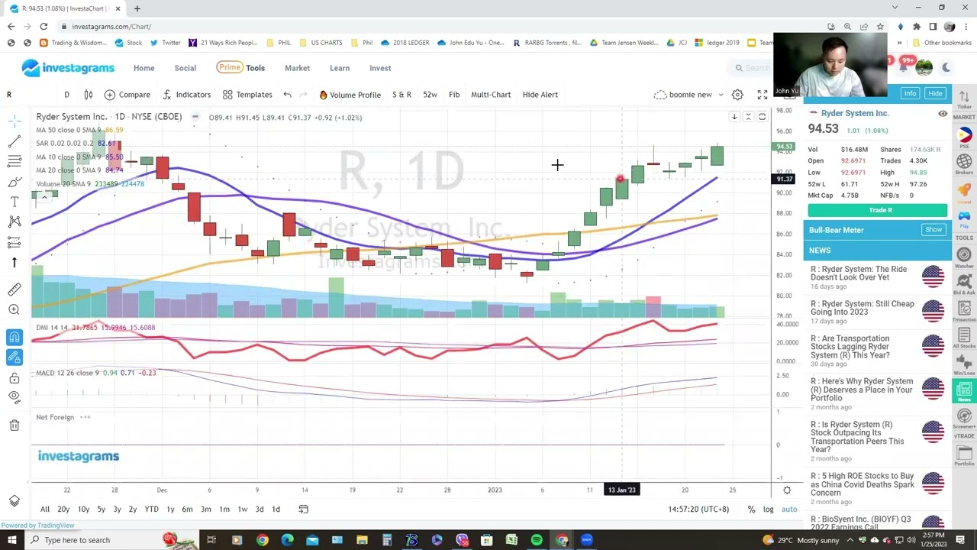Open the Tools navigation menu

click(255, 68)
